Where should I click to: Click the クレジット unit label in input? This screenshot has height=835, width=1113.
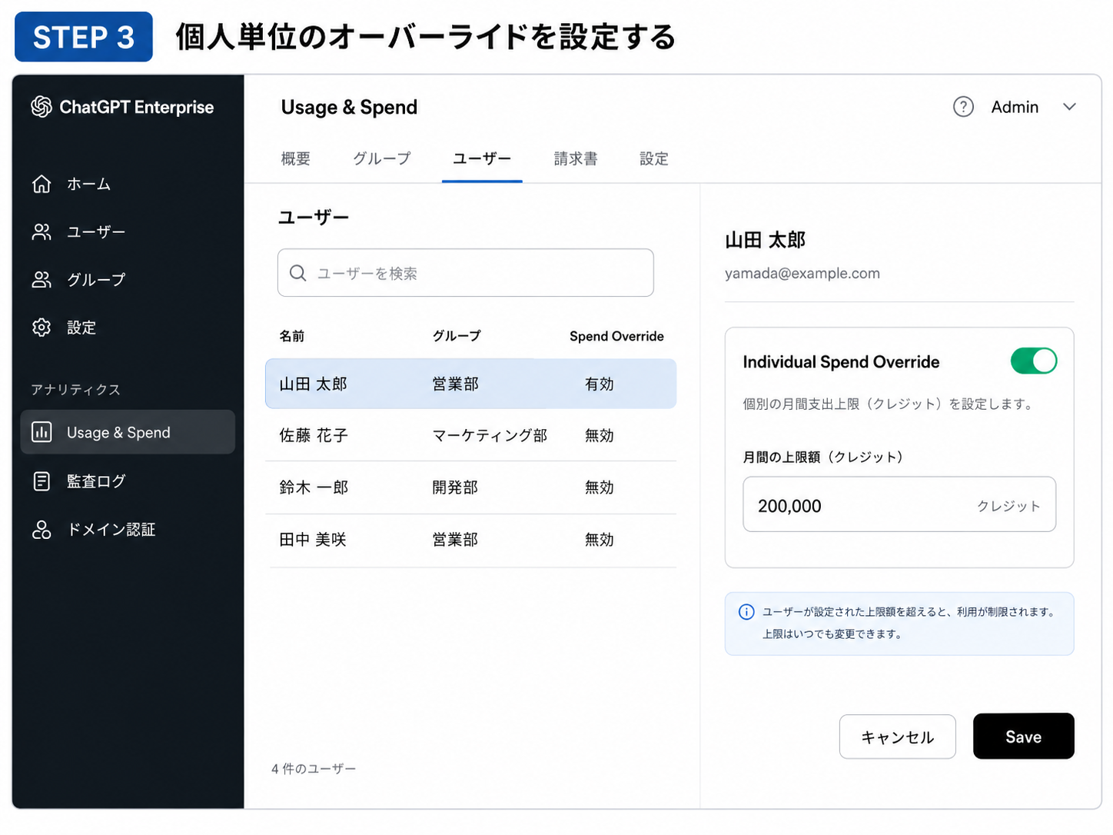click(1008, 506)
